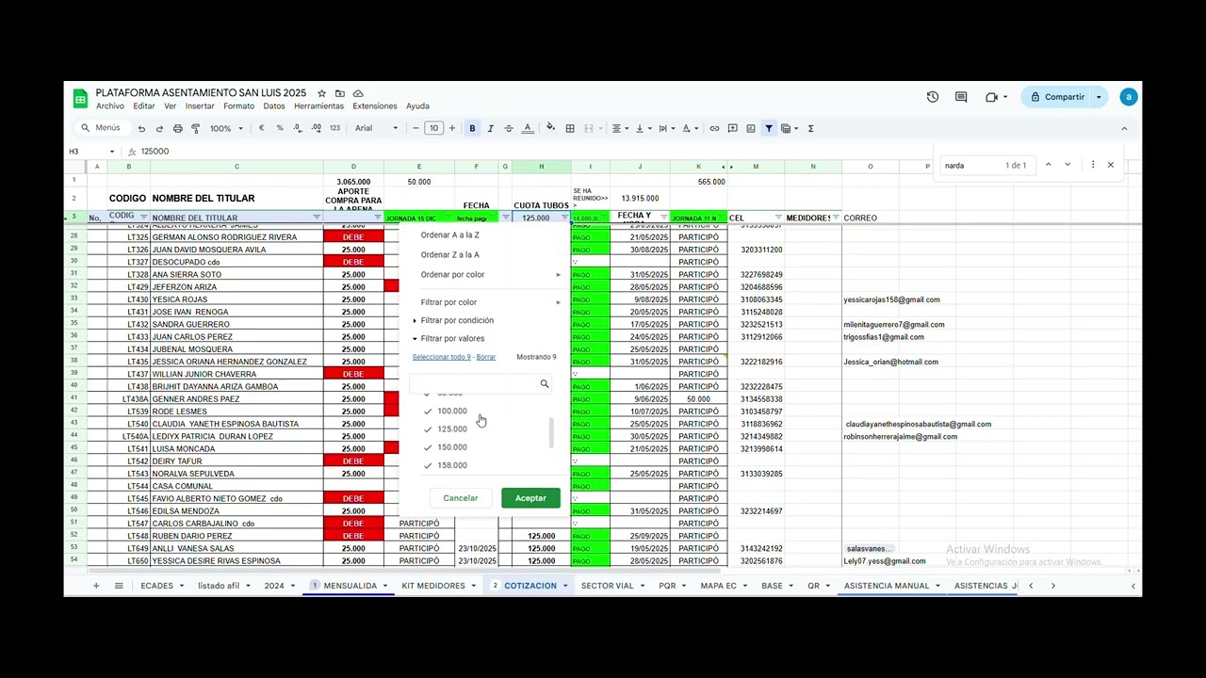The width and height of the screenshot is (1206, 678).
Task: Close the find box
Action: [1111, 165]
